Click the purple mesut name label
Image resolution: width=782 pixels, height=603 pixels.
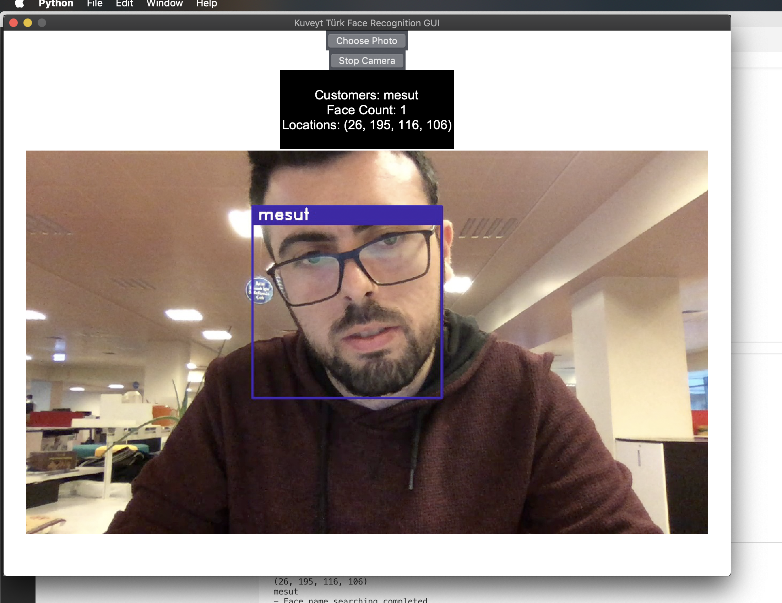tap(284, 215)
